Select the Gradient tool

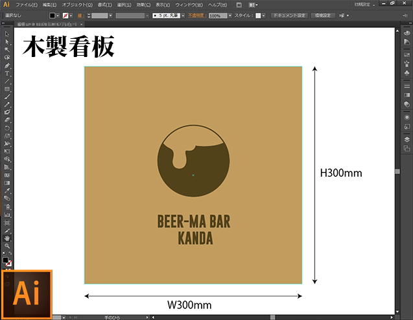coord(7,183)
